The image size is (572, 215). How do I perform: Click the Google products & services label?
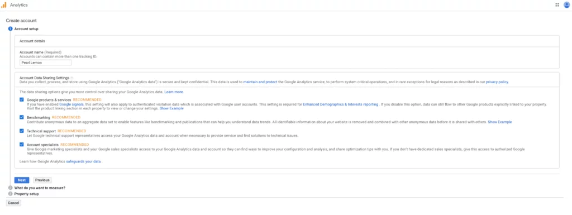click(x=49, y=99)
